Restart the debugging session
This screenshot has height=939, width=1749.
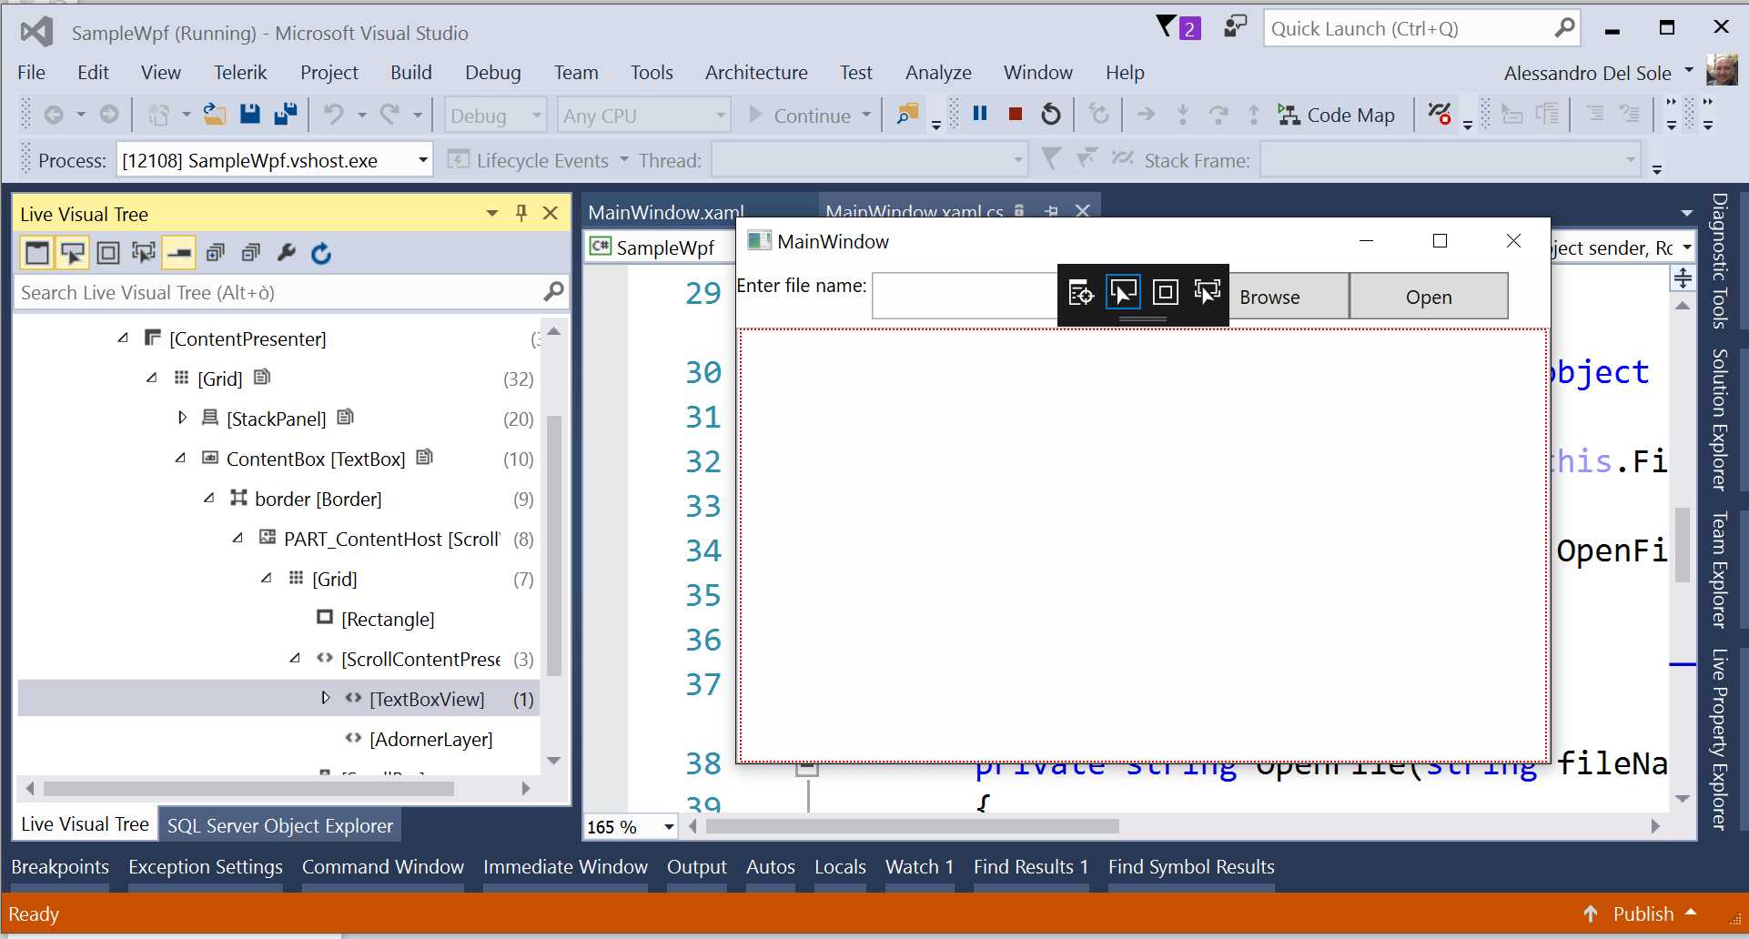[1051, 114]
